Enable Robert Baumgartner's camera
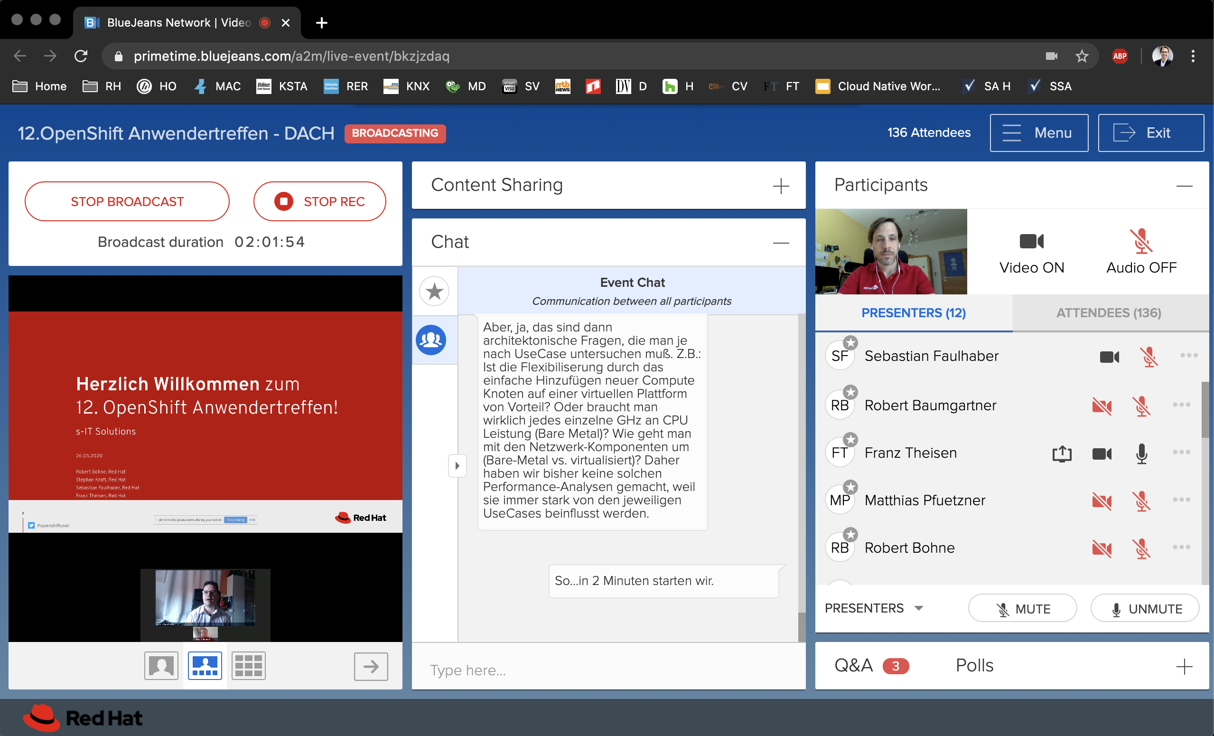The height and width of the screenshot is (736, 1214). [1102, 406]
